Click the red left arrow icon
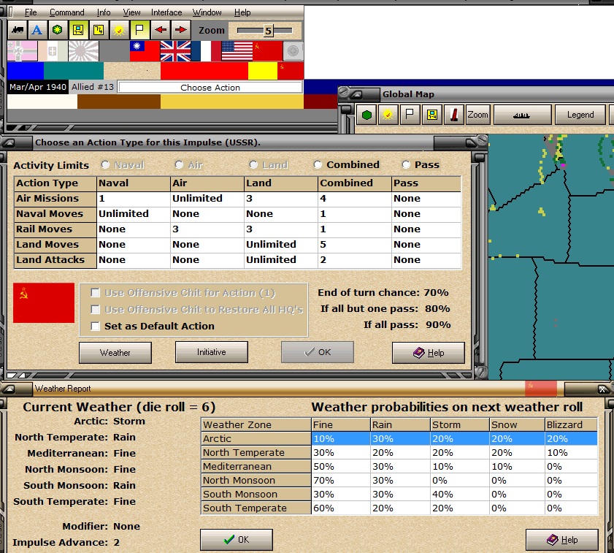 coord(161,30)
